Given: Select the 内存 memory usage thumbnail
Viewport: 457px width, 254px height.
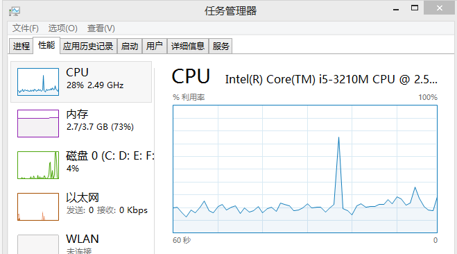Looking at the screenshot, I should 38,124.
